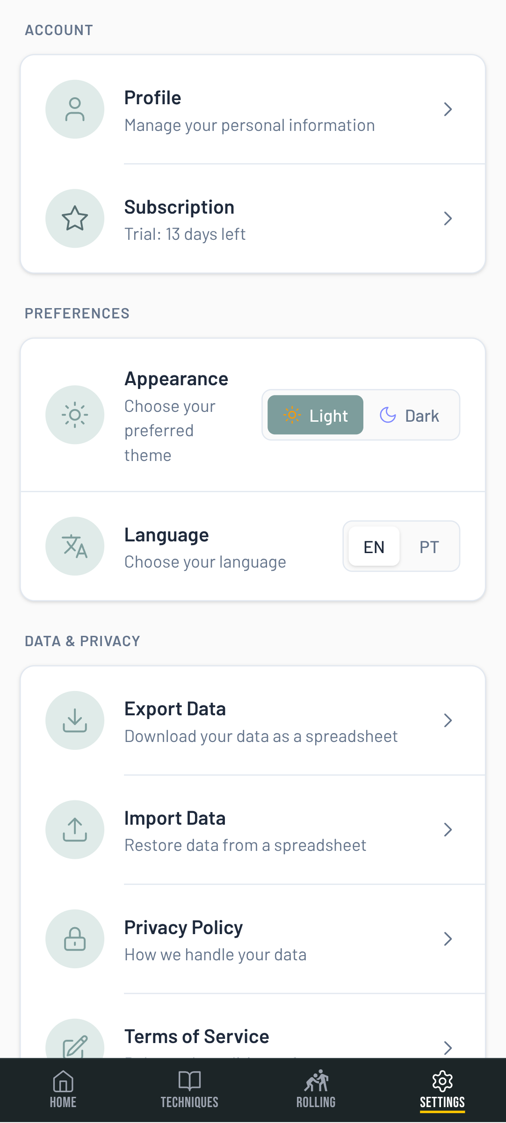Tap the Language translate icon
506x1123 pixels.
coord(75,546)
